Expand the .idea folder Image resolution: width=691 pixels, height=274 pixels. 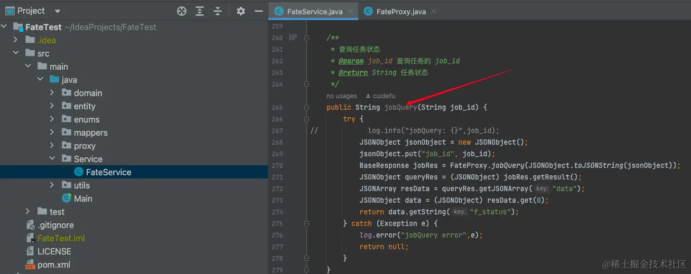pyautogui.click(x=15, y=40)
